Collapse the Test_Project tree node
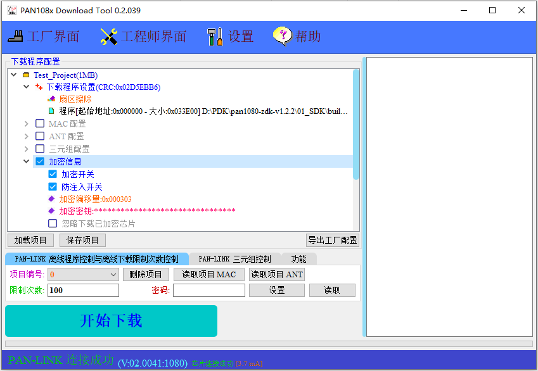This screenshot has height=371, width=538. 14,75
